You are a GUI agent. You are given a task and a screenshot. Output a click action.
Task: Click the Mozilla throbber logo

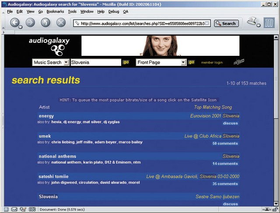[x=269, y=23]
